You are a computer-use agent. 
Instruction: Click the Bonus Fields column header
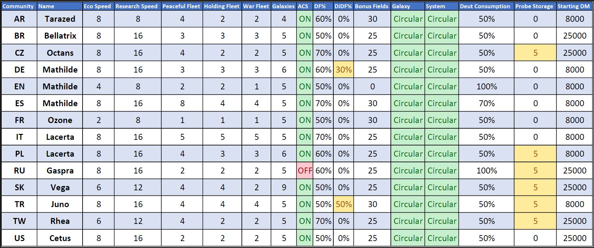[372, 6]
